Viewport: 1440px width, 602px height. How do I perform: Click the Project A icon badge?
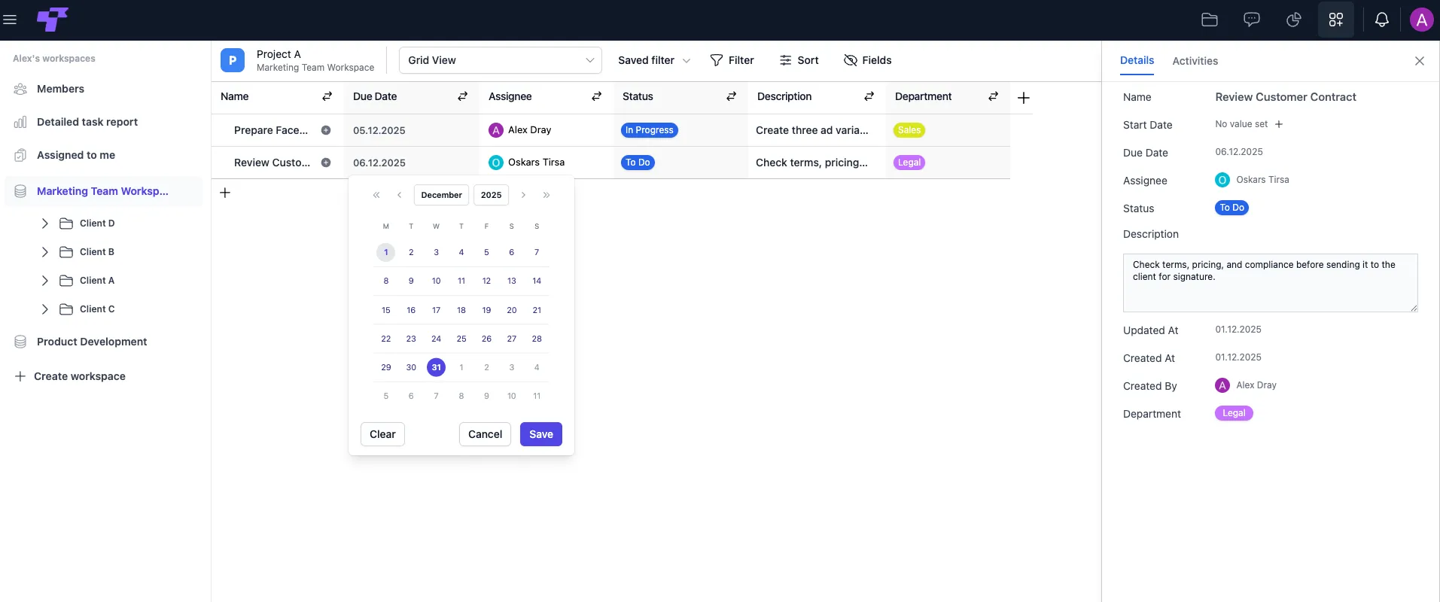(233, 60)
